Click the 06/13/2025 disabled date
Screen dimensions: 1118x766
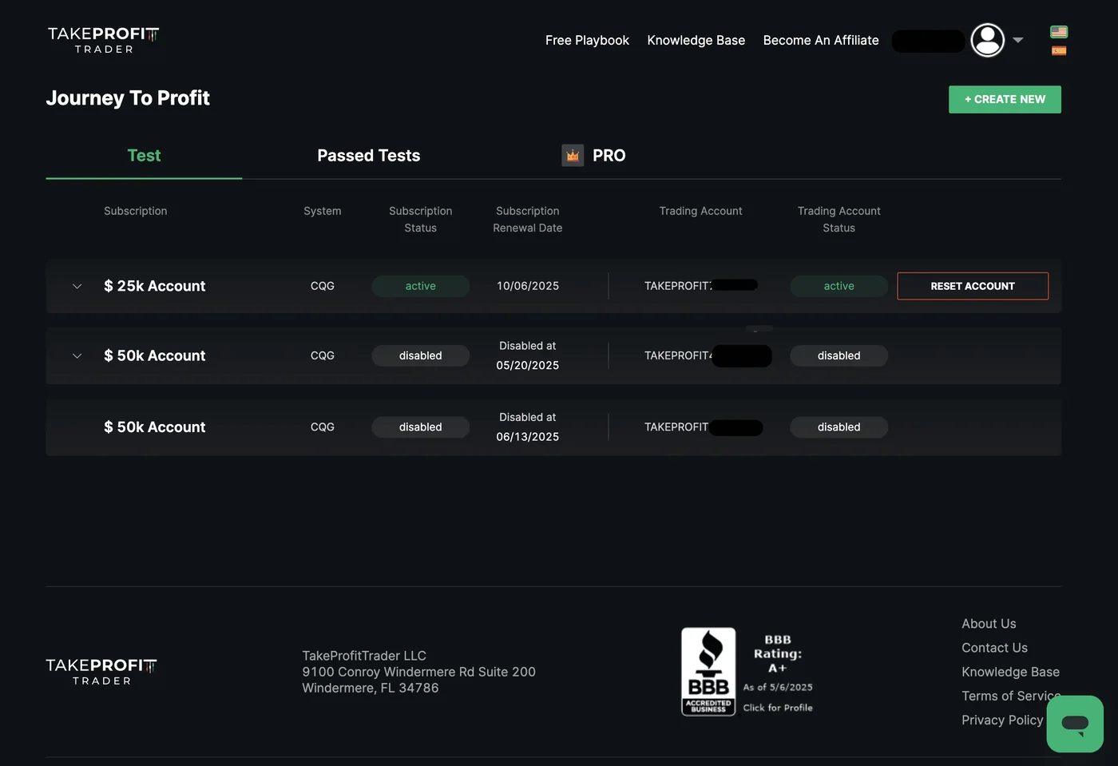click(528, 437)
